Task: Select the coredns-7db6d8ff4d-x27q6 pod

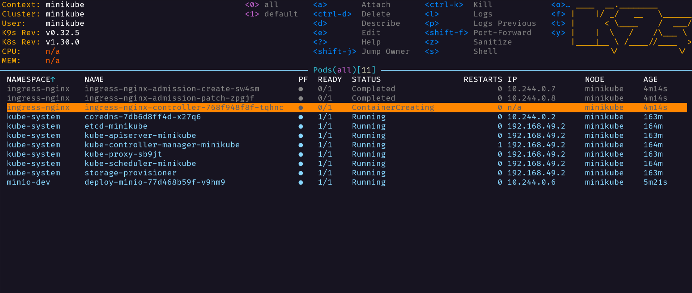Action: (347, 117)
